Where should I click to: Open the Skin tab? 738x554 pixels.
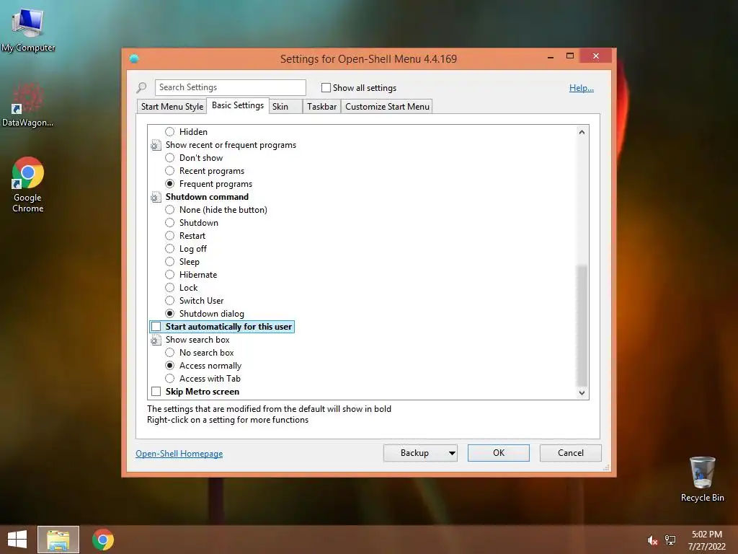point(285,107)
